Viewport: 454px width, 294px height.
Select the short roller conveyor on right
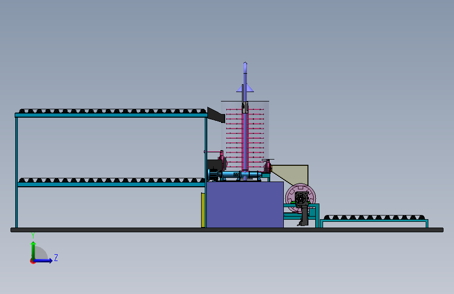coord(374,221)
